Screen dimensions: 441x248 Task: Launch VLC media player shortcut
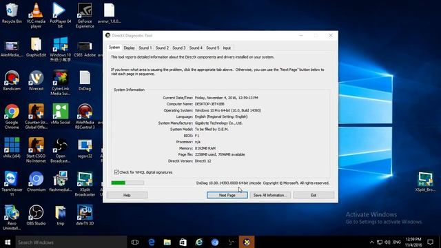point(36,15)
